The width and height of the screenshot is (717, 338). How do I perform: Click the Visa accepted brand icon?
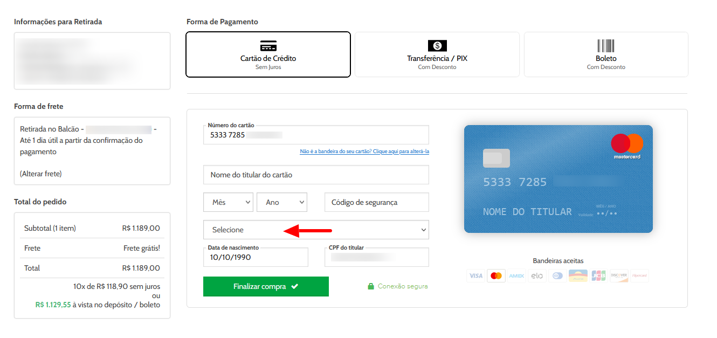[x=475, y=275]
